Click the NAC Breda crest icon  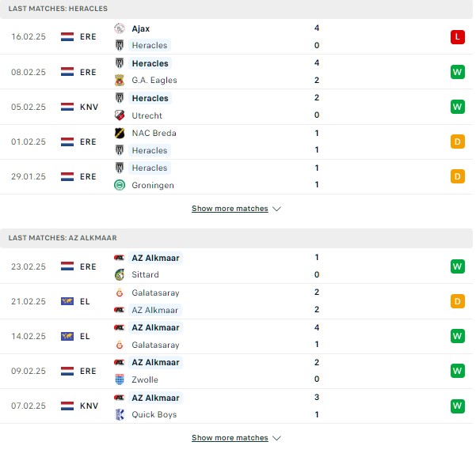pyautogui.click(x=120, y=133)
